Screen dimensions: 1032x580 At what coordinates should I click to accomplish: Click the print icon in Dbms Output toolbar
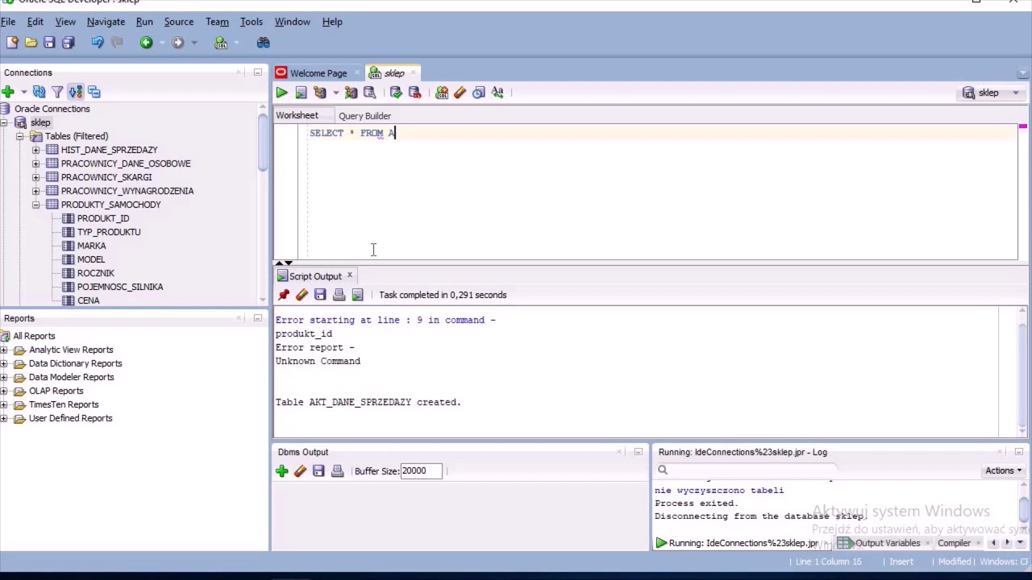click(338, 471)
